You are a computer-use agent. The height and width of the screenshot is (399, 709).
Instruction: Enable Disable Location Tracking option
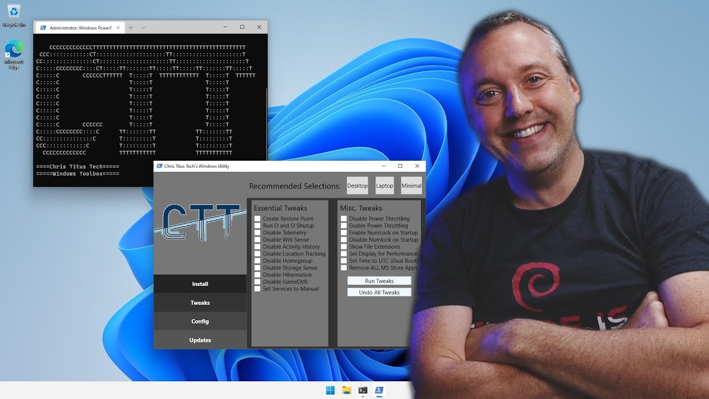[258, 254]
